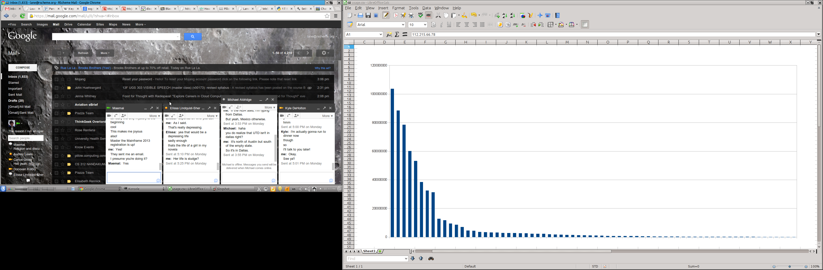Image resolution: width=823 pixels, height=270 pixels.
Task: Decrease indent icon in Calc
Action: (x=533, y=24)
